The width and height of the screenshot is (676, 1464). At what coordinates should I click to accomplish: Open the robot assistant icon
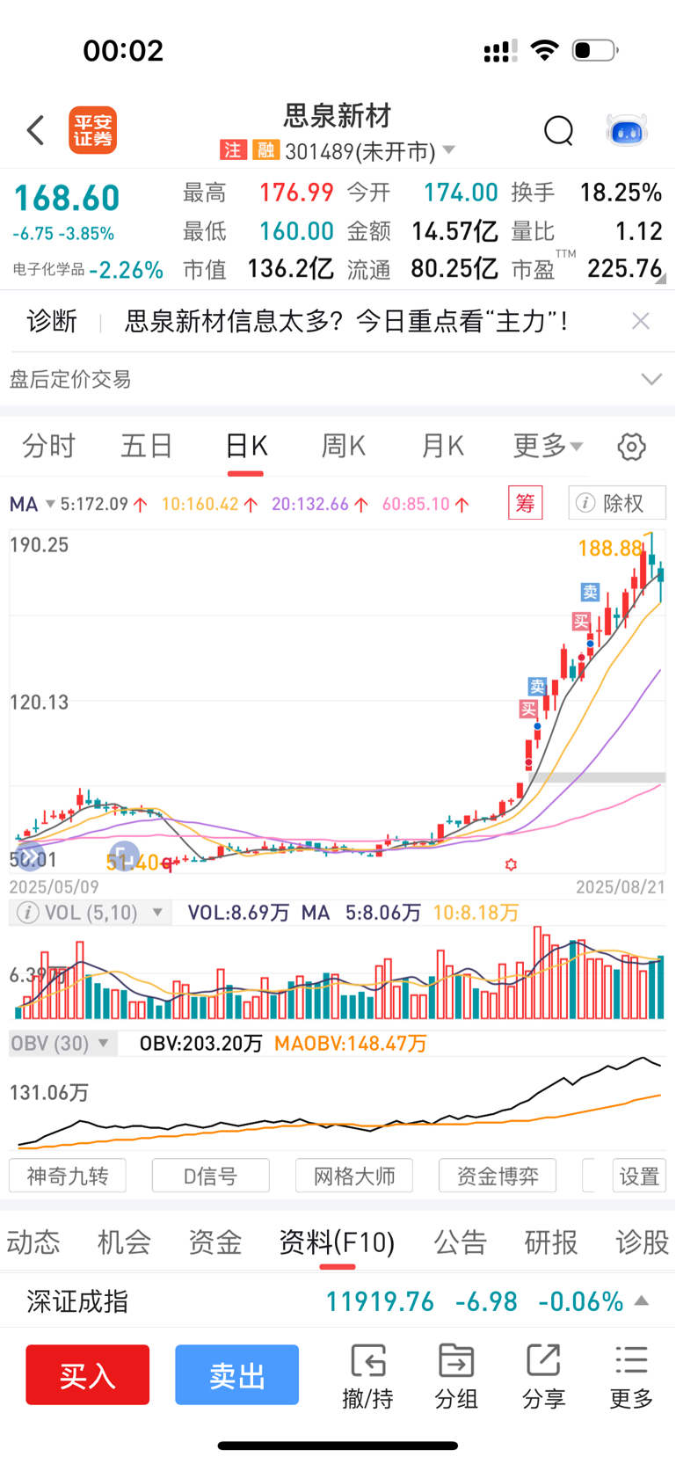point(627,131)
